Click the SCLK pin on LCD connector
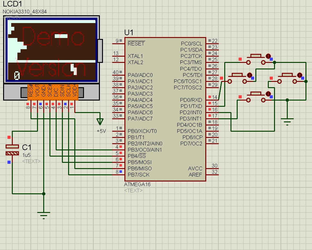Screen dimensions: 312x250 (x=68, y=91)
